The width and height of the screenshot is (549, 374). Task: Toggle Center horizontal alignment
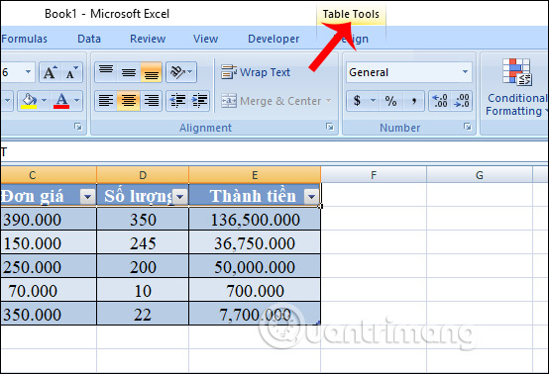pyautogui.click(x=129, y=101)
